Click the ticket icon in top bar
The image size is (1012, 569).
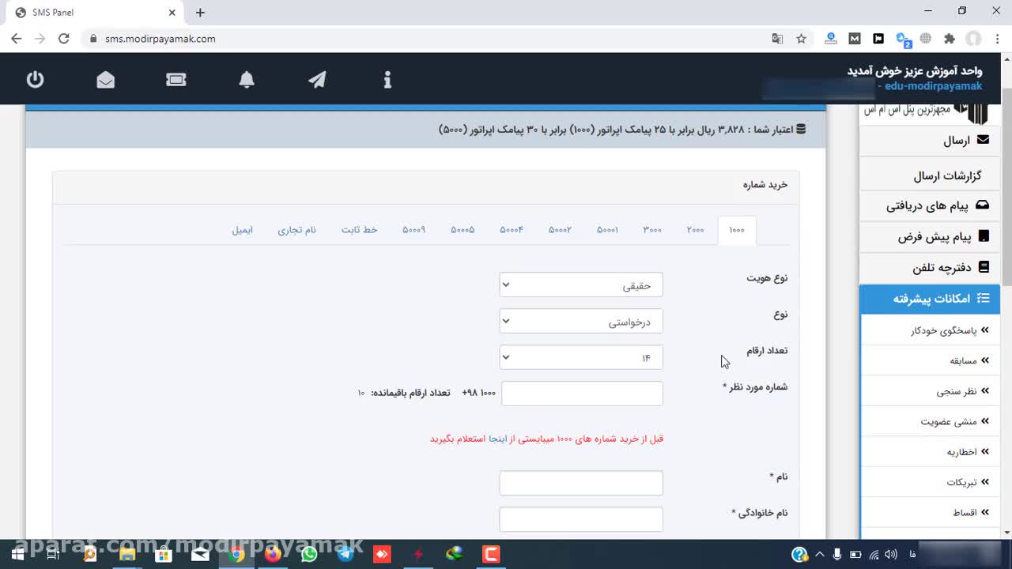tap(176, 80)
